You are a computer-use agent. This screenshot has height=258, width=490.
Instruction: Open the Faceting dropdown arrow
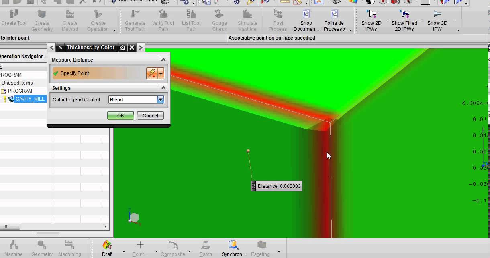[x=279, y=252]
